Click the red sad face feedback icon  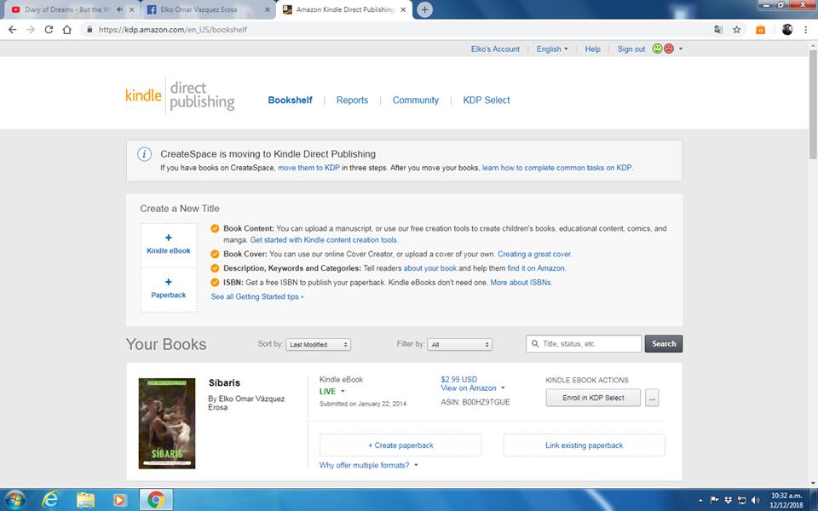pos(669,49)
